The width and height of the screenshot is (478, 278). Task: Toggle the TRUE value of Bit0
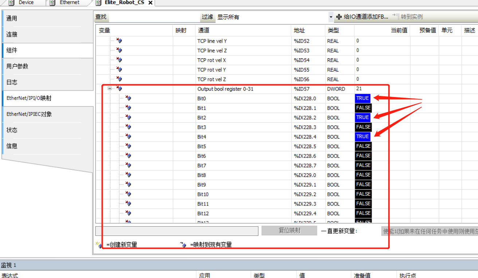363,98
